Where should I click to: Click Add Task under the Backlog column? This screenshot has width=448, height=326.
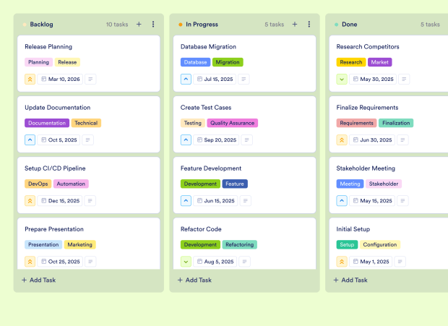click(x=39, y=280)
